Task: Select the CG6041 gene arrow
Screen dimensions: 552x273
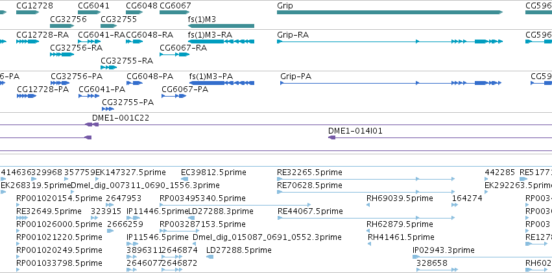Action: pos(90,12)
